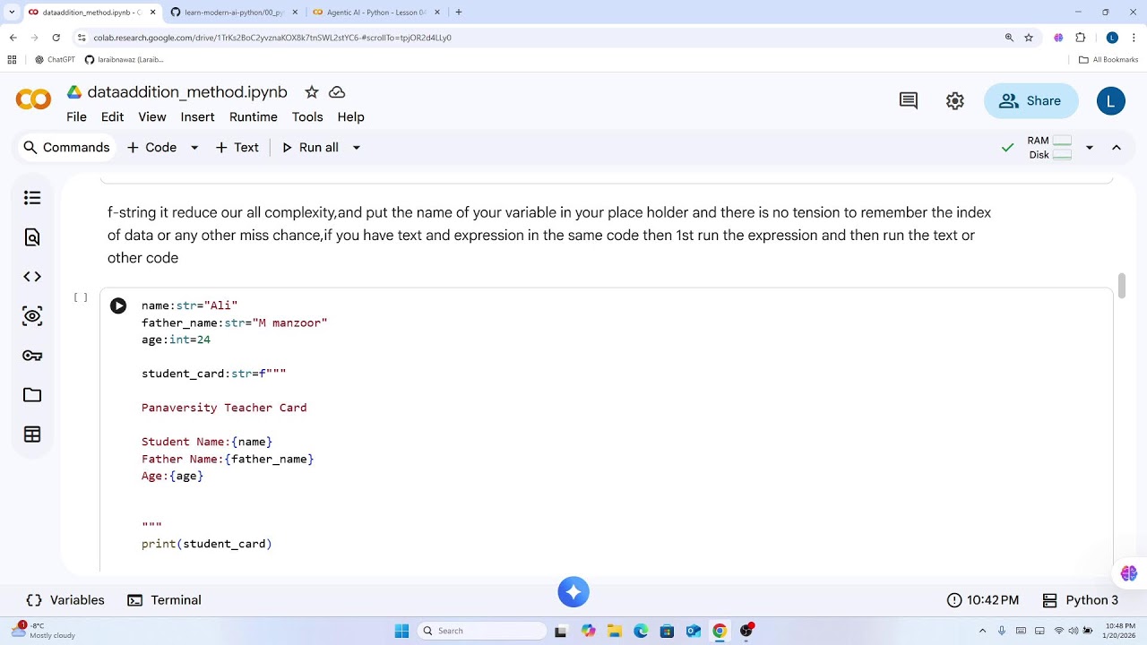Open Table of contents in left sidebar

click(x=32, y=198)
